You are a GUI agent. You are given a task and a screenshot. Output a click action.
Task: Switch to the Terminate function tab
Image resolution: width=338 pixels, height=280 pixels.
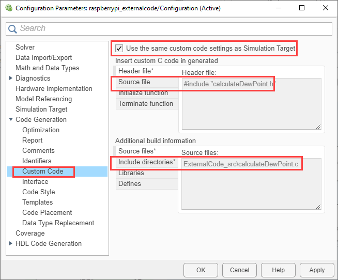pos(146,104)
